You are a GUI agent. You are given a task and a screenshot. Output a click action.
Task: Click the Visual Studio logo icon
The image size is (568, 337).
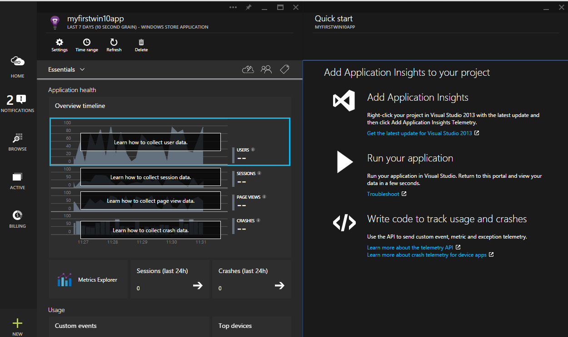[x=344, y=101]
